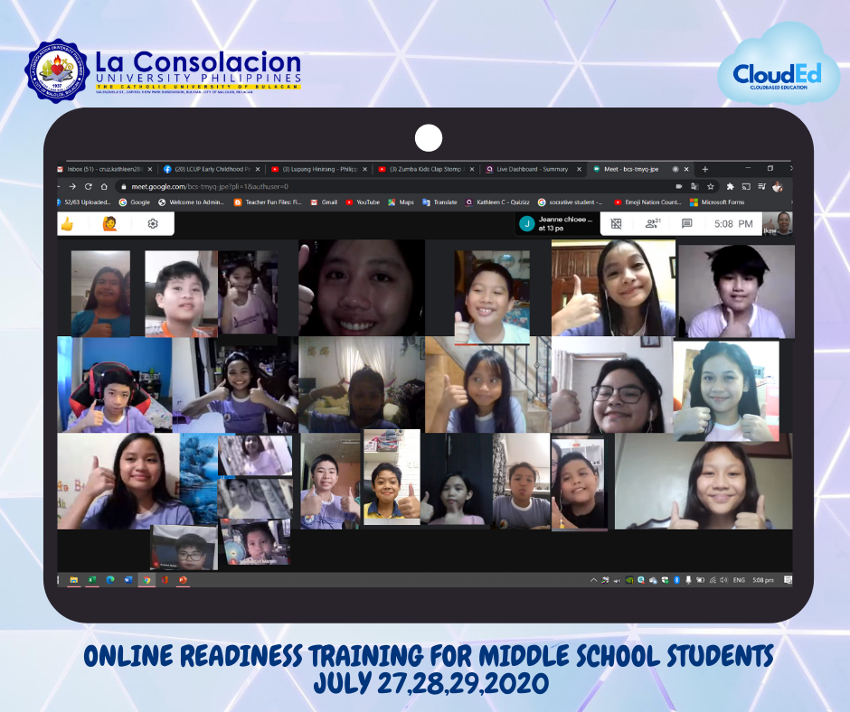Viewport: 850px width, 712px height.
Task: Click your self-view thumbnail beside the clock
Action: (x=778, y=223)
